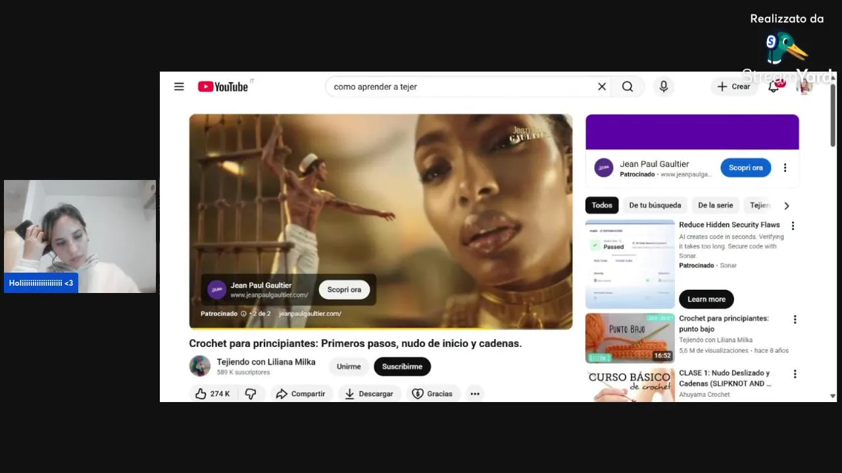
Task: Select the 'De tu búsqueda' filter chip
Action: tap(655, 205)
